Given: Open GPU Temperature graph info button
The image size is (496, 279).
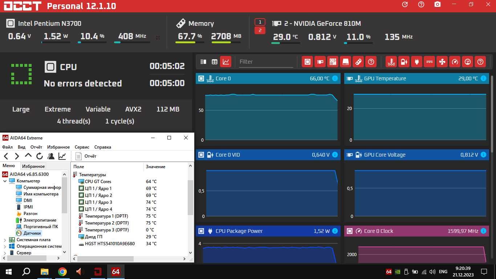Looking at the screenshot, I should point(483,78).
